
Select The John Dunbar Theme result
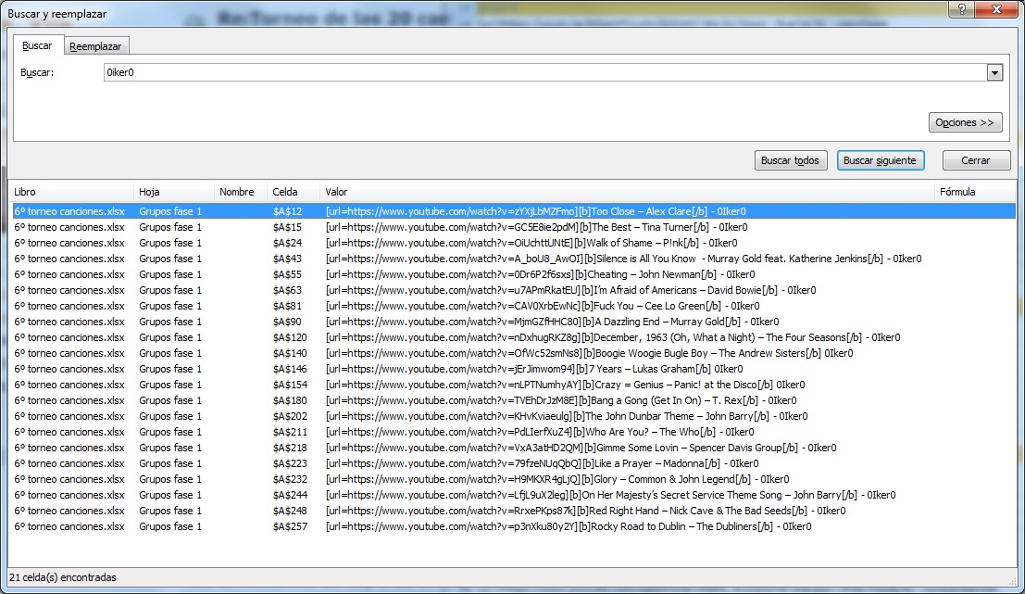coord(514,416)
